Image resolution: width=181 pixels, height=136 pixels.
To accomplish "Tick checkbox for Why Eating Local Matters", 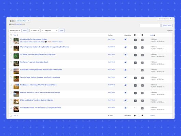I will click(x=11, y=47).
